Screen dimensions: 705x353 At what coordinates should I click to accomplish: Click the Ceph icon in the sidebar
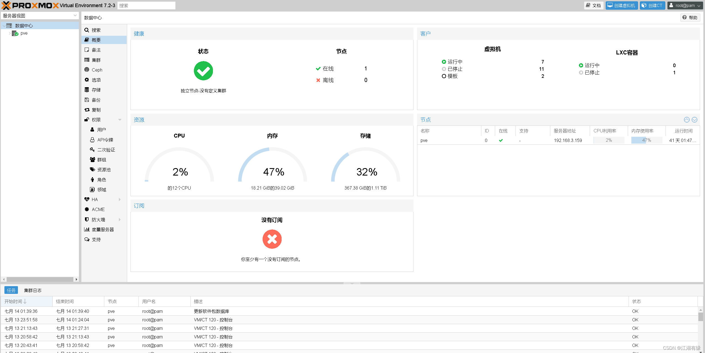[87, 70]
